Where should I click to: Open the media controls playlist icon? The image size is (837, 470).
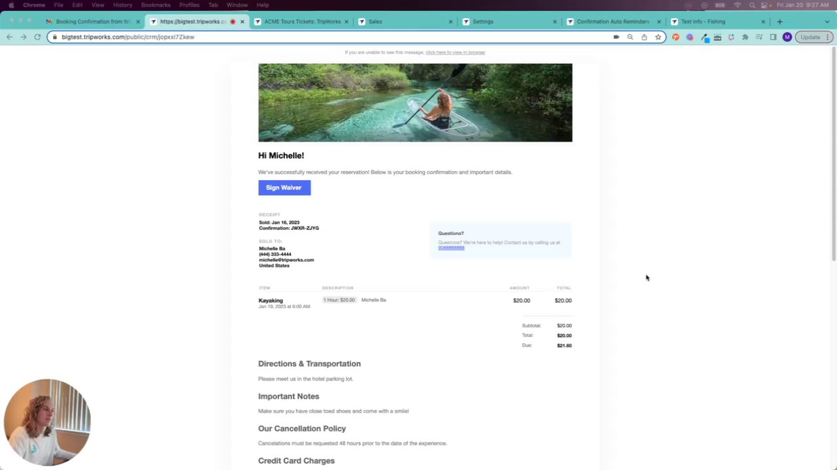(x=759, y=37)
